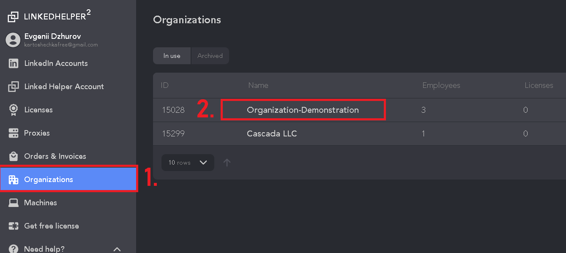
Task: Go to Organizations in the sidebar
Action: [68, 180]
